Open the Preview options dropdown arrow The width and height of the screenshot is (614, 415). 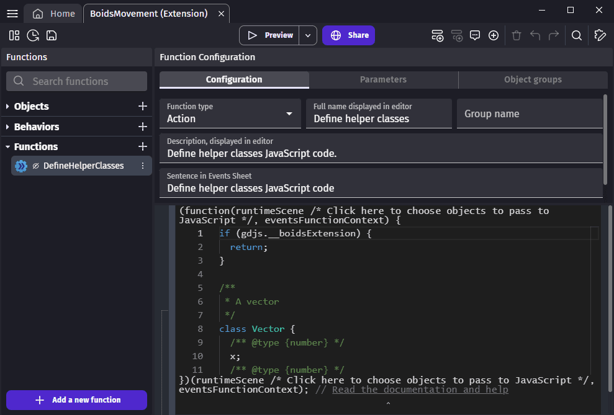[308, 35]
